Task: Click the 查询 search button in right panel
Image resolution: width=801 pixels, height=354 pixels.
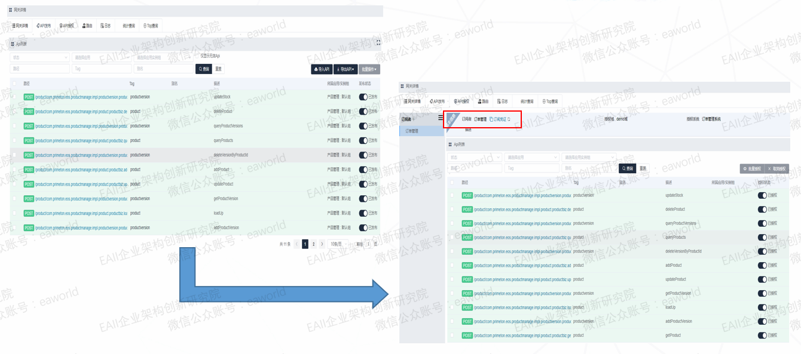Action: point(626,169)
